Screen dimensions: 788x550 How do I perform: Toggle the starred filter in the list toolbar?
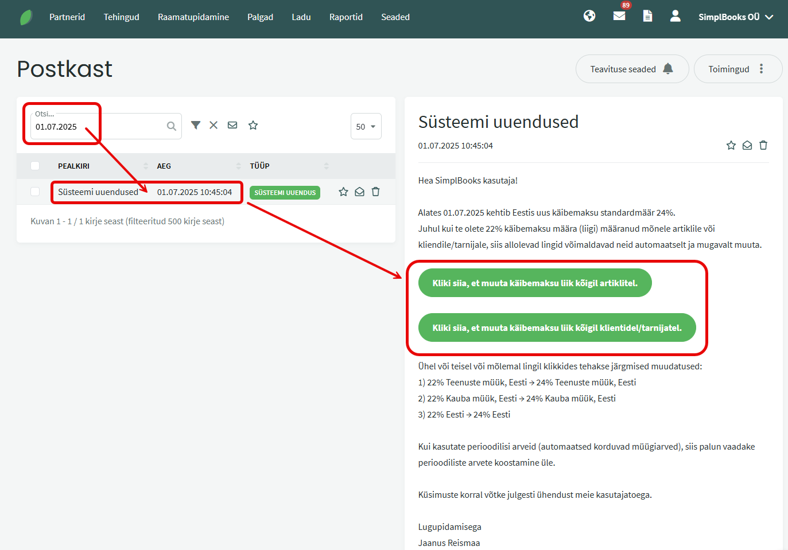(x=253, y=125)
